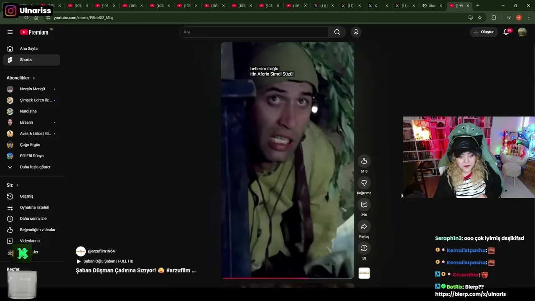The width and height of the screenshot is (535, 301).
Task: Open the arzufilm1964 channel avatar
Action: [x=81, y=251]
